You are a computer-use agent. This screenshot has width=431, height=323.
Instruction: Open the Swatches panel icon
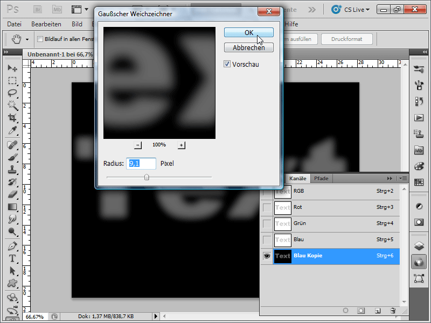[419, 182]
